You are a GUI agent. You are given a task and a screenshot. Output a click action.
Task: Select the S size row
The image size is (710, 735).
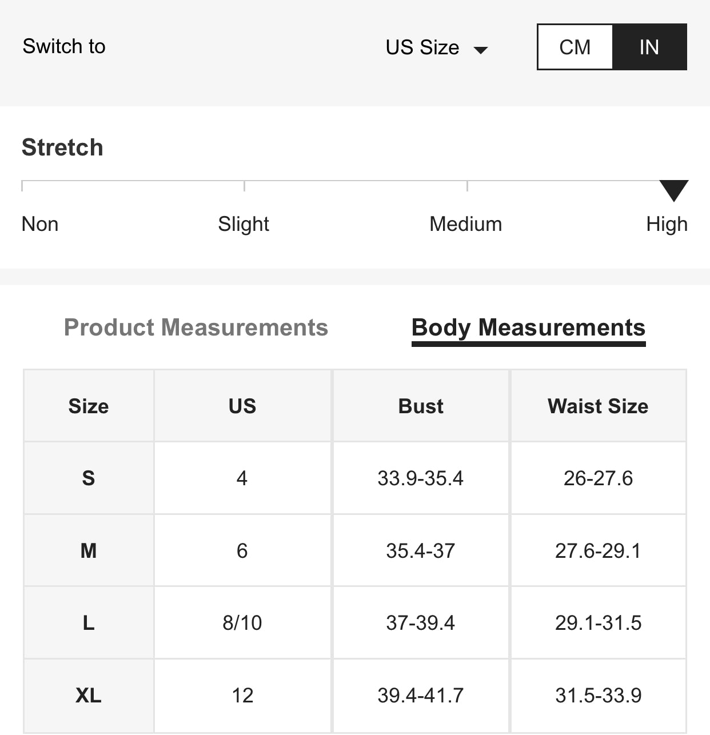(89, 478)
